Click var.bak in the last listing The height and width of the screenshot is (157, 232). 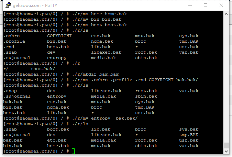tap(189, 146)
